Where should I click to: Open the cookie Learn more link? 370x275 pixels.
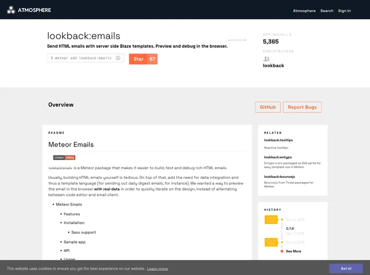pos(158,269)
